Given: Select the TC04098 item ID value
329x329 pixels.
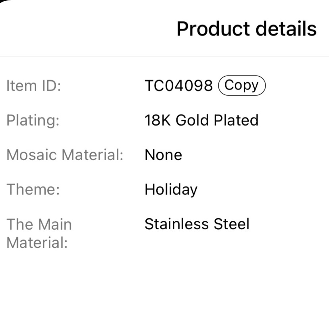Looking at the screenshot, I should [x=179, y=86].
